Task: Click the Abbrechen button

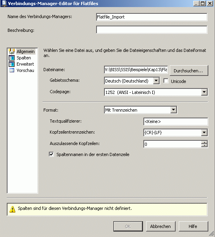Action: (x=161, y=226)
